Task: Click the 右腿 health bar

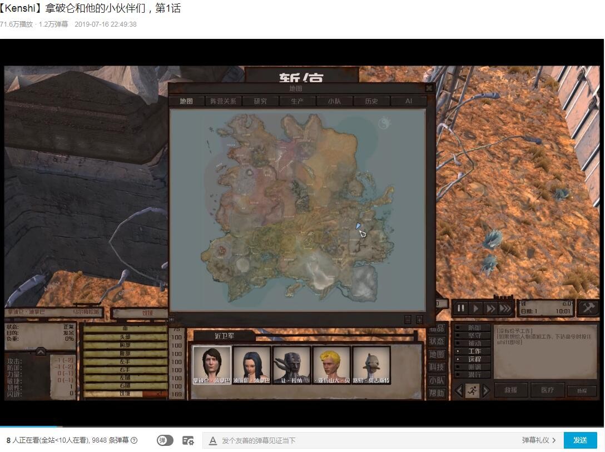Action: 125,386
